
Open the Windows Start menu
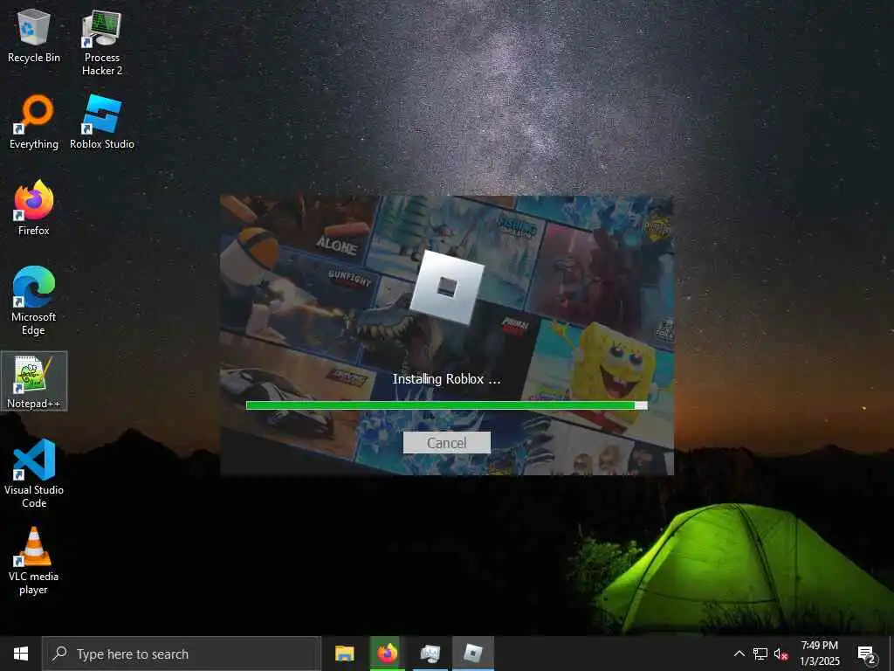tap(21, 654)
